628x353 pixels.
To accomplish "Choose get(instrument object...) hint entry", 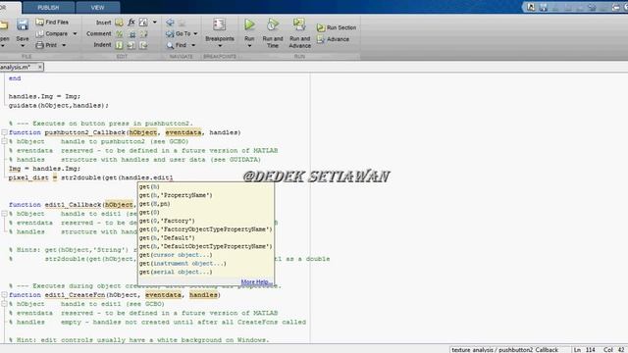I will coord(183,264).
